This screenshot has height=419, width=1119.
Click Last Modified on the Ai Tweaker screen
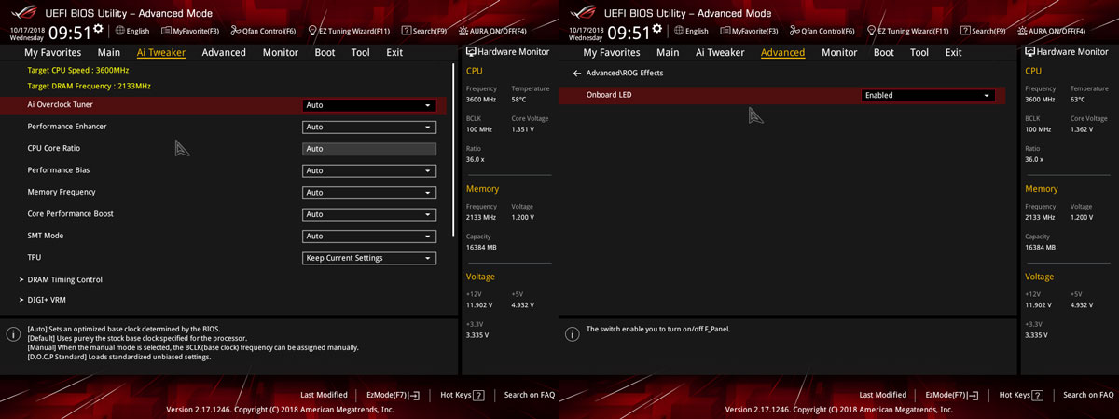coord(324,395)
